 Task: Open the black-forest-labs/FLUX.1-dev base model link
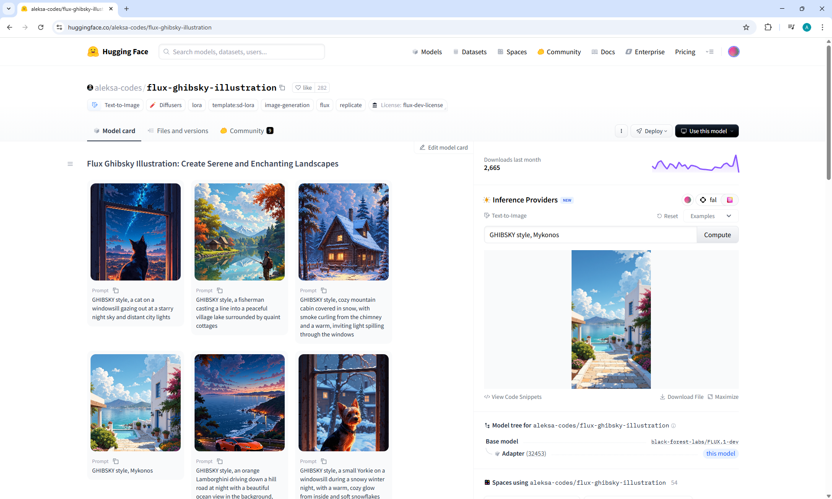point(695,442)
